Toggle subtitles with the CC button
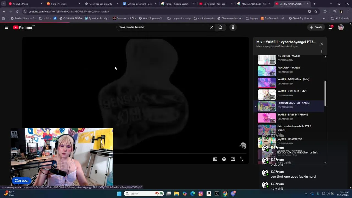Viewport: 352px width, 198px height. pos(215,159)
